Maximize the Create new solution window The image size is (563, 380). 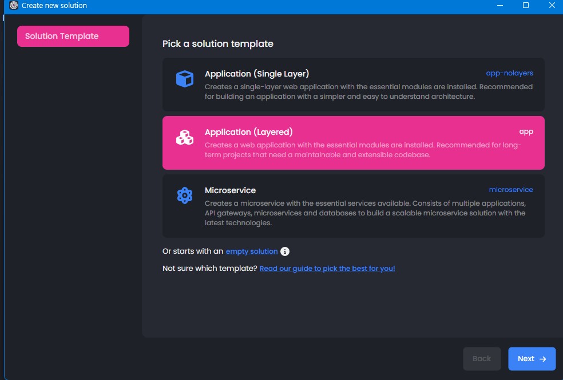point(526,6)
